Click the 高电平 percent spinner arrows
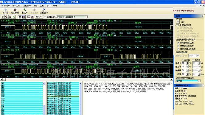The height and width of the screenshot is (115, 205). [187, 63]
